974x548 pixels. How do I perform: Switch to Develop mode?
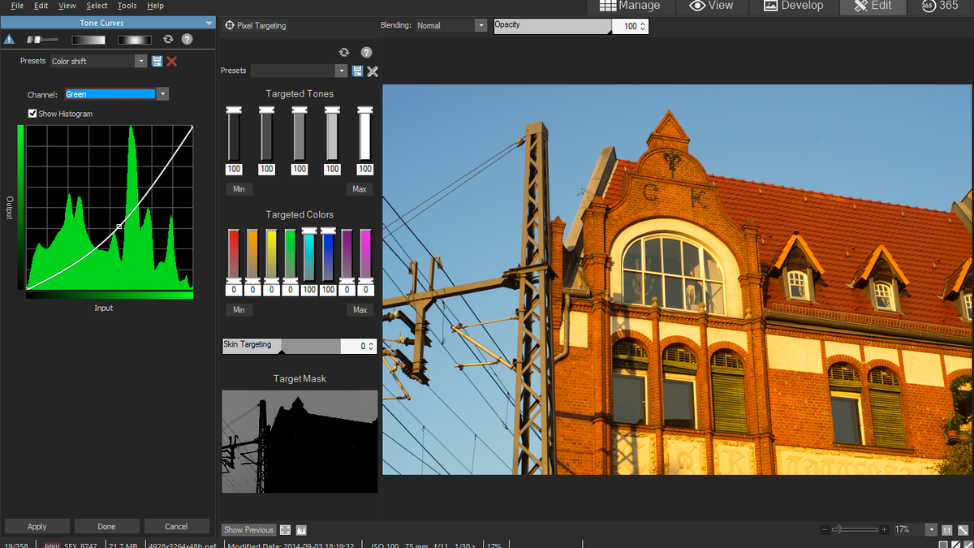(794, 6)
